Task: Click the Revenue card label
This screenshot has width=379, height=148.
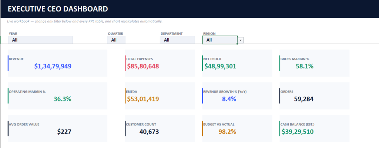Action: coord(16,59)
